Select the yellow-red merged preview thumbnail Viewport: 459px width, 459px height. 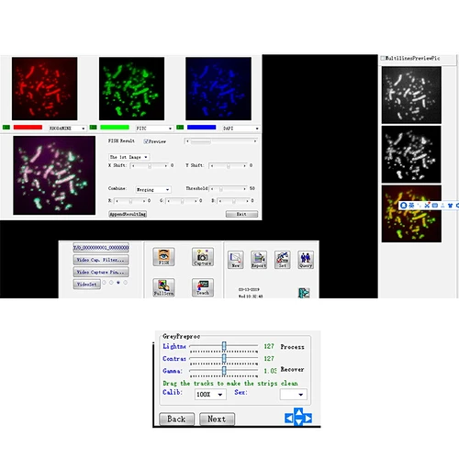[x=411, y=214]
